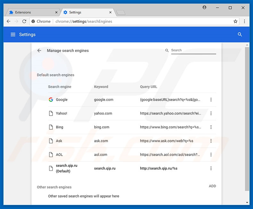Click the search.yahoo.com query URL
Viewport: 253px width, 209px height.
pos(171,113)
